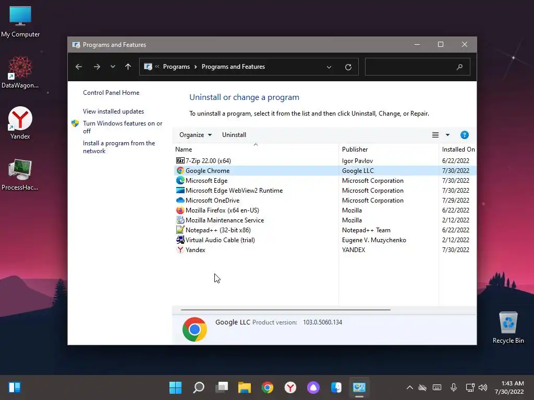534x400 pixels.
Task: Select the Igor Pavlov publisher cell
Action: (x=357, y=160)
